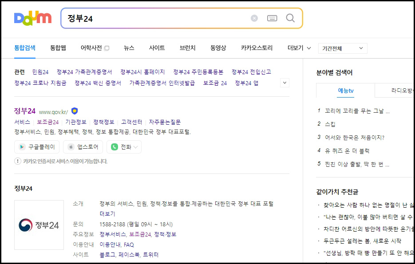Screen dimensions: 415x264
Task: Select the 통합검색 tab
Action: point(24,48)
